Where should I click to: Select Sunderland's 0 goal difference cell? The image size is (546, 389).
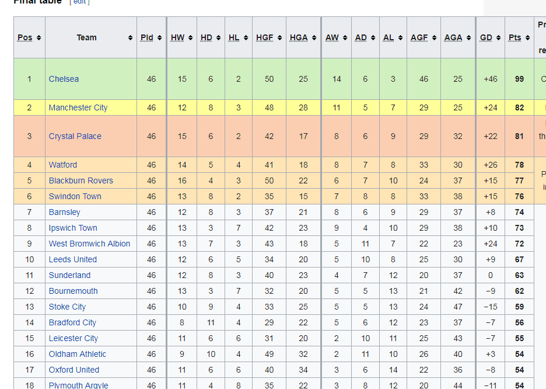(490, 275)
